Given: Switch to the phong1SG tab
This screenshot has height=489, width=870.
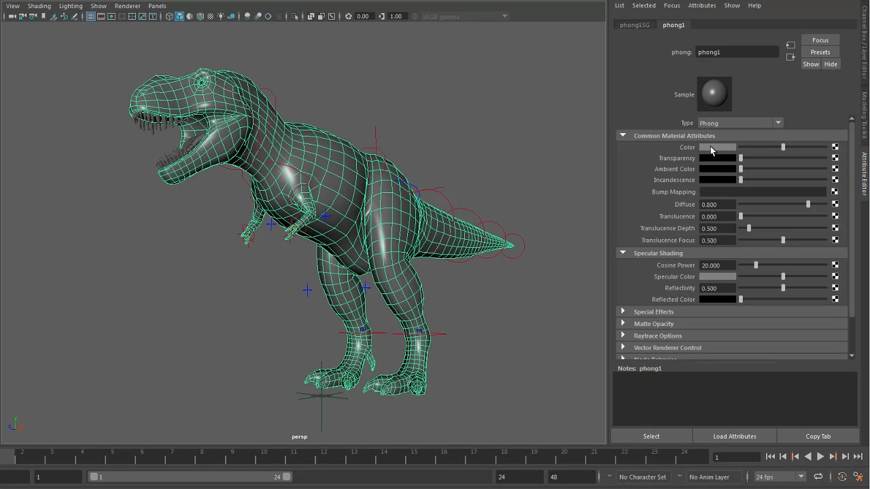Looking at the screenshot, I should [x=634, y=25].
